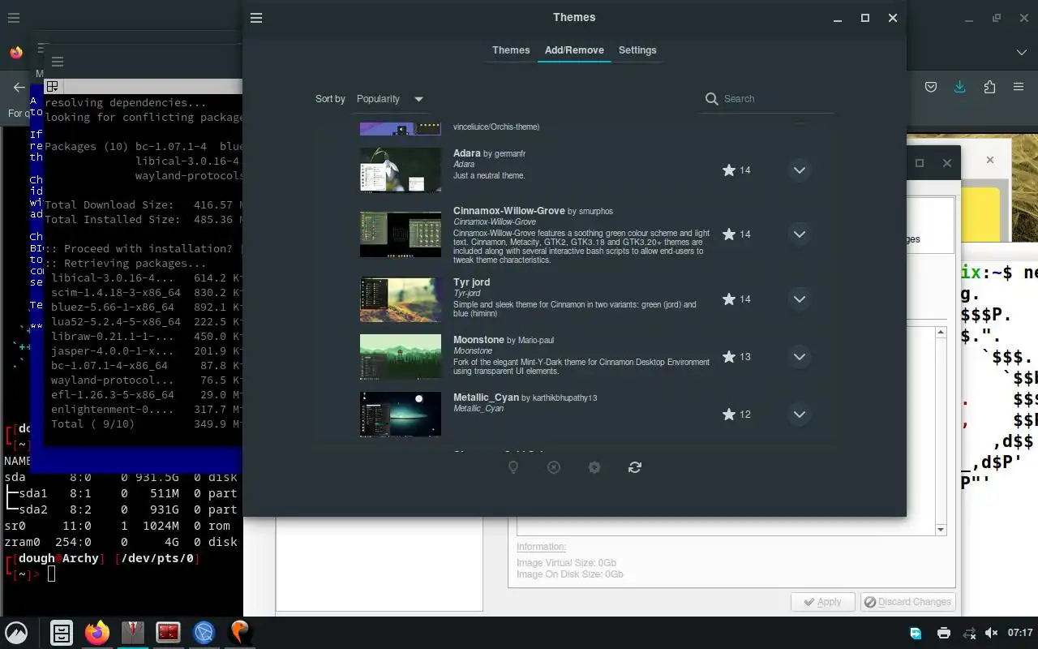The image size is (1038, 649).
Task: Open the 07:17 clock in the panel
Action: pos(1020,633)
